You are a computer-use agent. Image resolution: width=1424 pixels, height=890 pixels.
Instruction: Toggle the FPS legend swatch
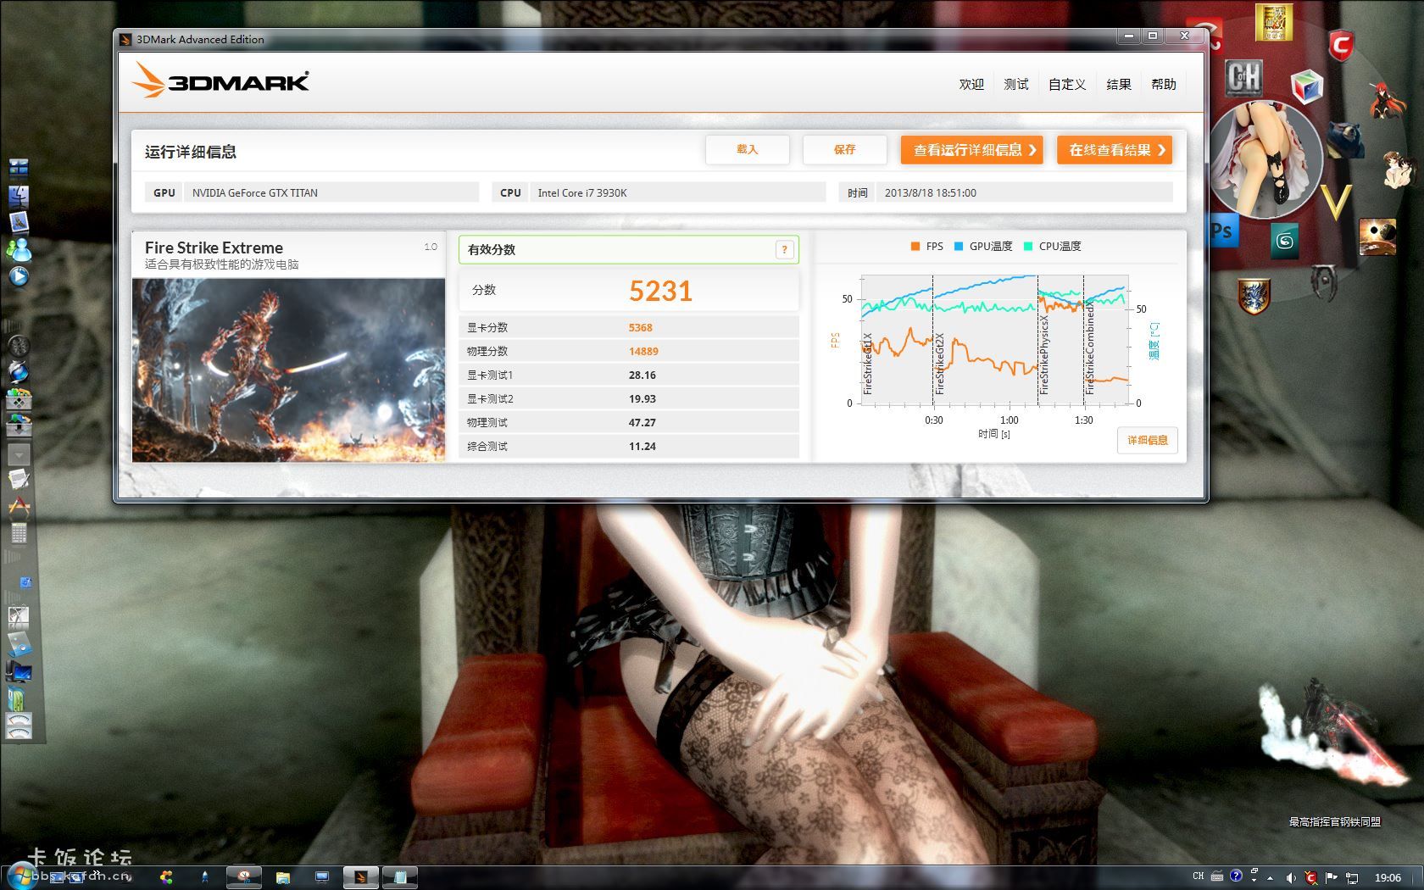(x=915, y=247)
